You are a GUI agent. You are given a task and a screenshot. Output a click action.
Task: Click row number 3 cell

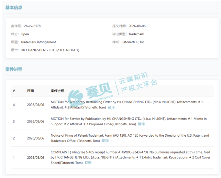(14, 121)
